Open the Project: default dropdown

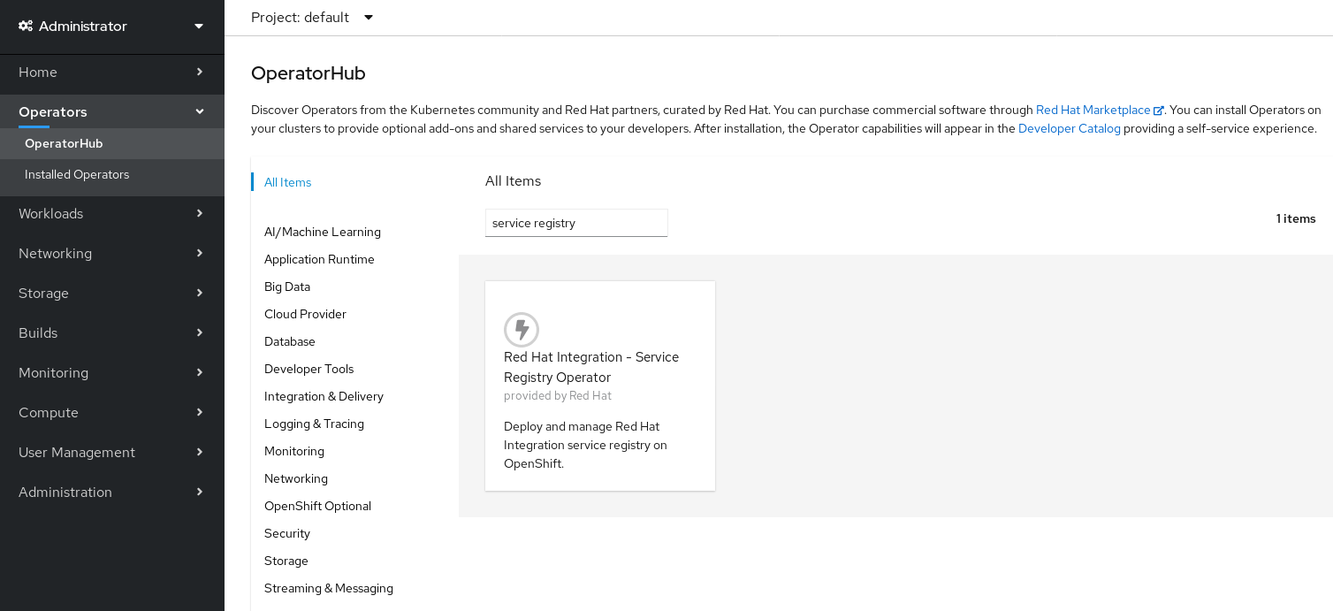pos(313,17)
